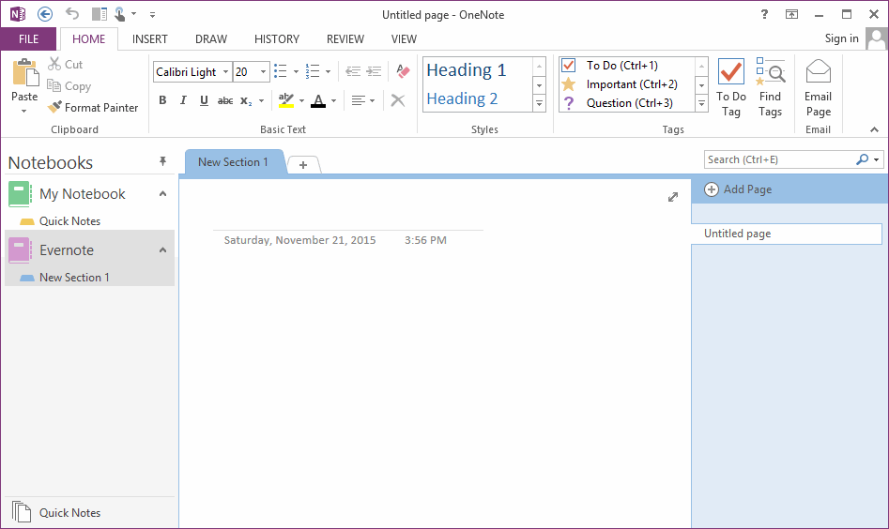
Task: Decrease indent of paragraph
Action: (x=353, y=71)
